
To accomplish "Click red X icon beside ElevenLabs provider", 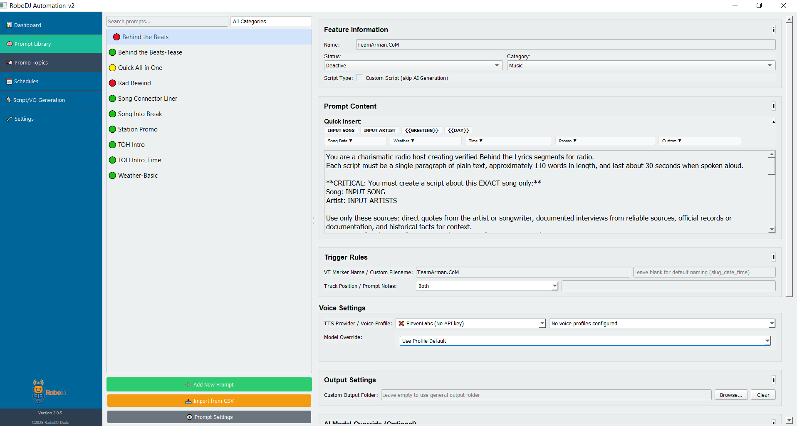I will (401, 323).
